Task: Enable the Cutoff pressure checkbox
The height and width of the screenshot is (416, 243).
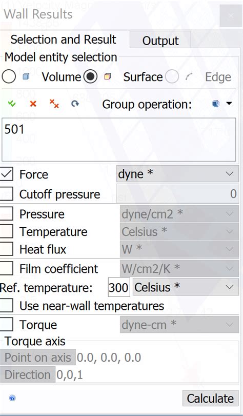Action: (6, 194)
